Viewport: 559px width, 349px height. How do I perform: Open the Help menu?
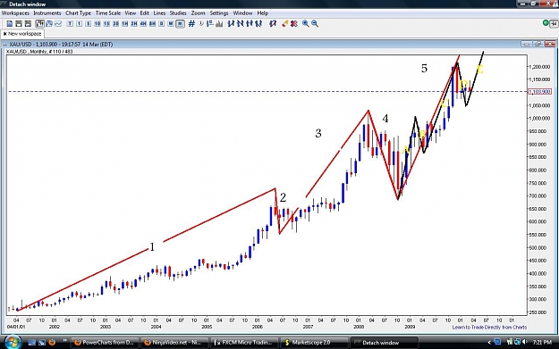(262, 12)
